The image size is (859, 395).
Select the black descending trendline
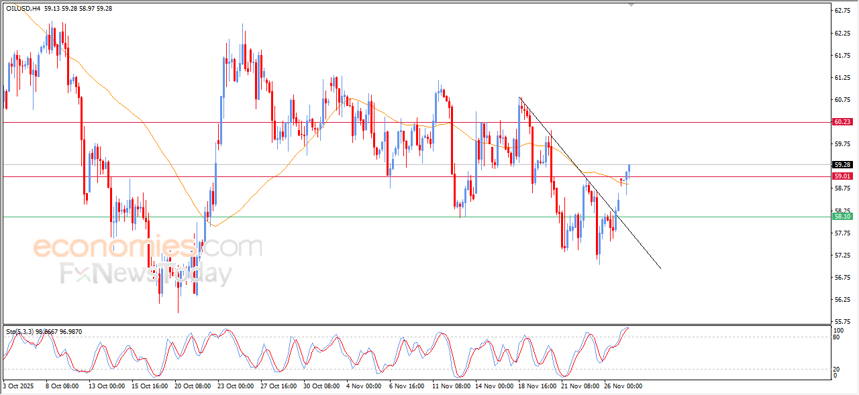[x=591, y=184]
